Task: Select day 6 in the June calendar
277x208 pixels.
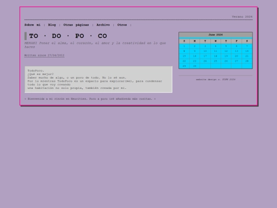Action: 236,46
